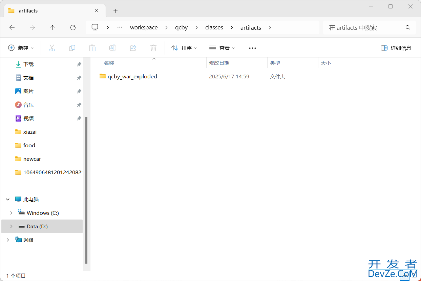Click the 在 artifacts 中搜索 search box
Screen dimensions: 421x281
tap(369, 27)
